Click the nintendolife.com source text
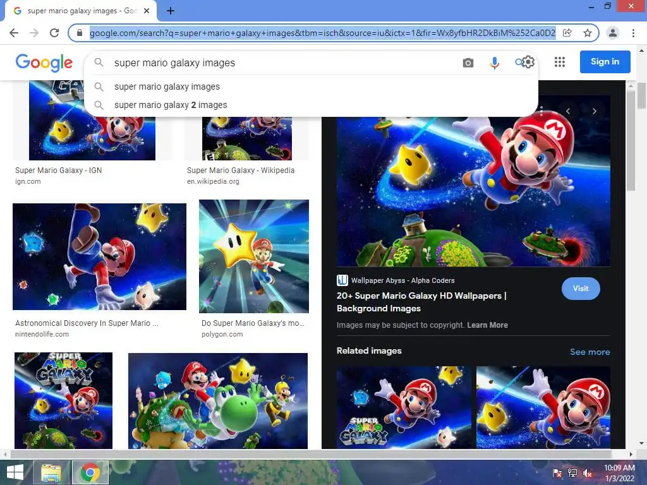Image resolution: width=647 pixels, height=485 pixels. click(x=42, y=335)
